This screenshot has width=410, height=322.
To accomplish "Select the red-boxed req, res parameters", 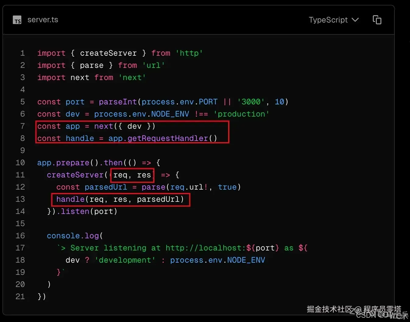I will tap(132, 175).
